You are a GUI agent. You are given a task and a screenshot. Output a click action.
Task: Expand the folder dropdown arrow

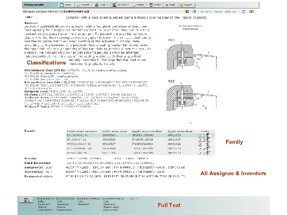click(x=146, y=5)
